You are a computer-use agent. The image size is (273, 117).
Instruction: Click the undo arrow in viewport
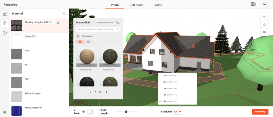point(264,17)
